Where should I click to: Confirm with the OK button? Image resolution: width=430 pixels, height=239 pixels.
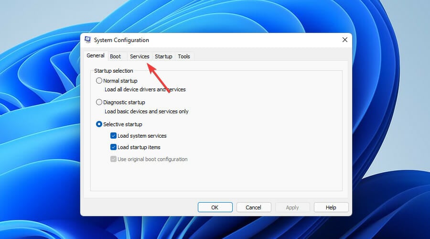point(215,207)
